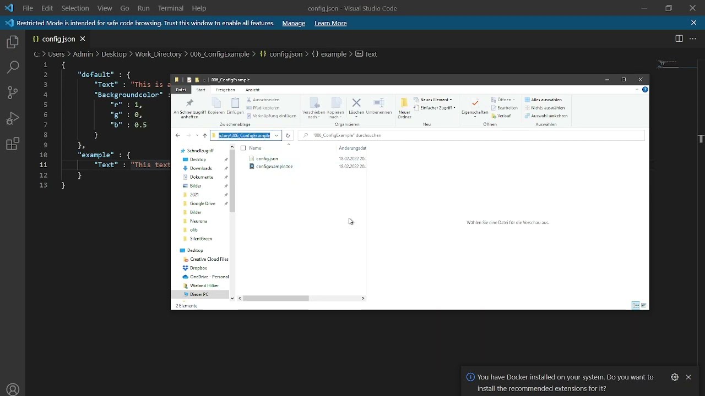Open Dieser PC in the navigation pane

click(x=199, y=294)
